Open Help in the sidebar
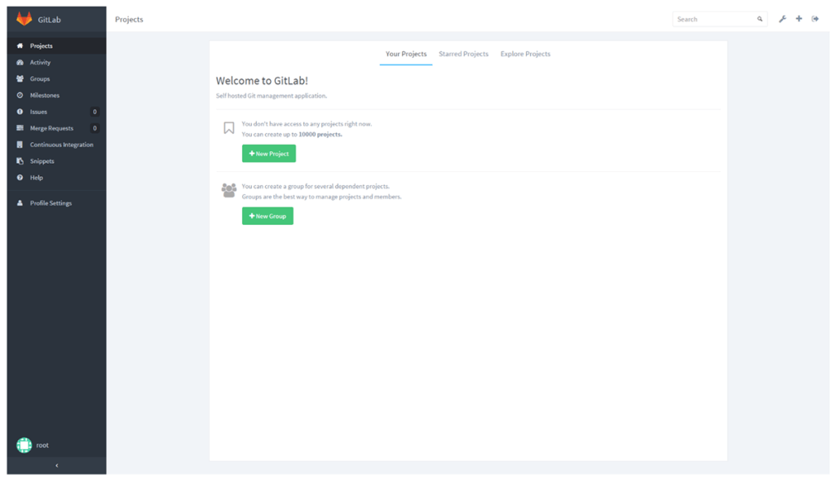Image resolution: width=835 pixels, height=477 pixels. [56, 178]
